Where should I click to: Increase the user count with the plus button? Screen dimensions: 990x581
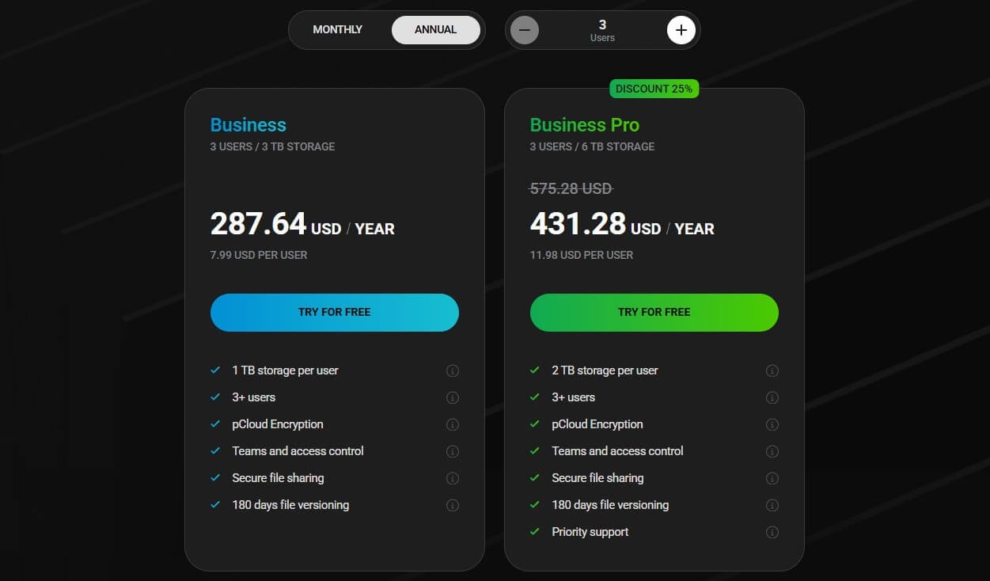click(x=681, y=30)
